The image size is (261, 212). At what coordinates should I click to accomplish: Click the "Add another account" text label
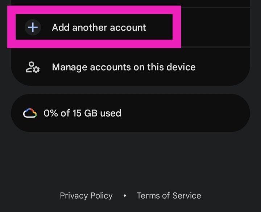click(99, 27)
